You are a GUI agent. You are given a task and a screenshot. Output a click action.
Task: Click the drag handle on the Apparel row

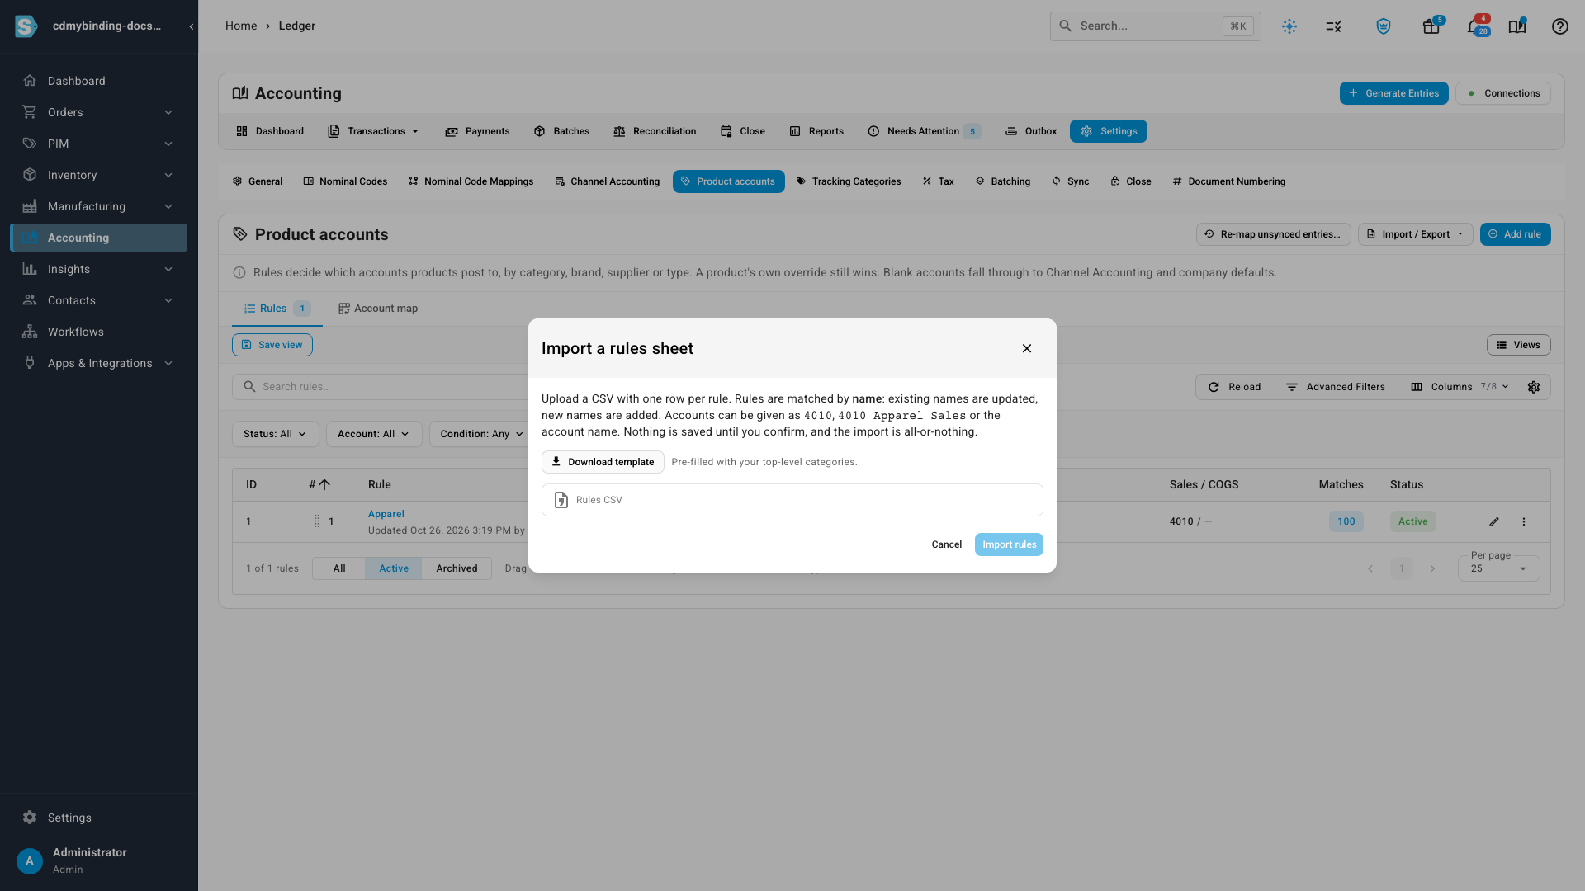coord(317,521)
